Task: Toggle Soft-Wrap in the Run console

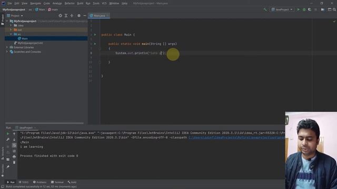Action: point(14,145)
